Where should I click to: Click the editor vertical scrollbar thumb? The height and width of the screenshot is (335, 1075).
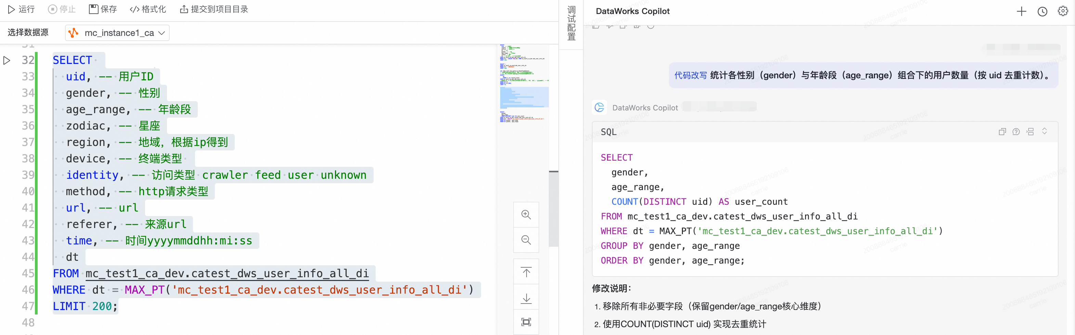pos(553,209)
